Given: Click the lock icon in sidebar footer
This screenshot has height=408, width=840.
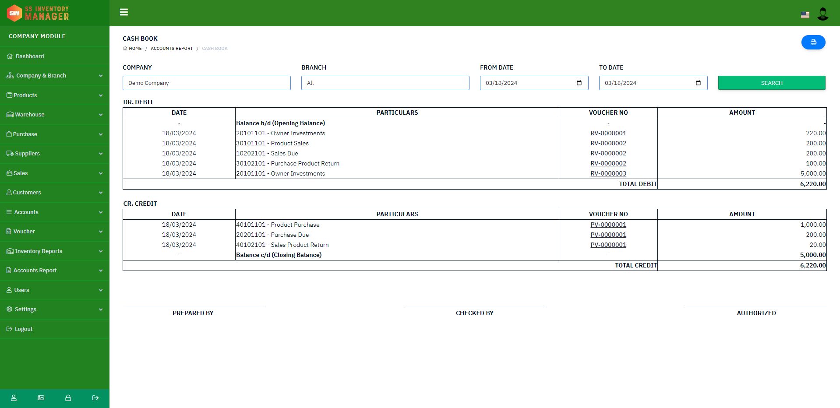Looking at the screenshot, I should point(68,398).
